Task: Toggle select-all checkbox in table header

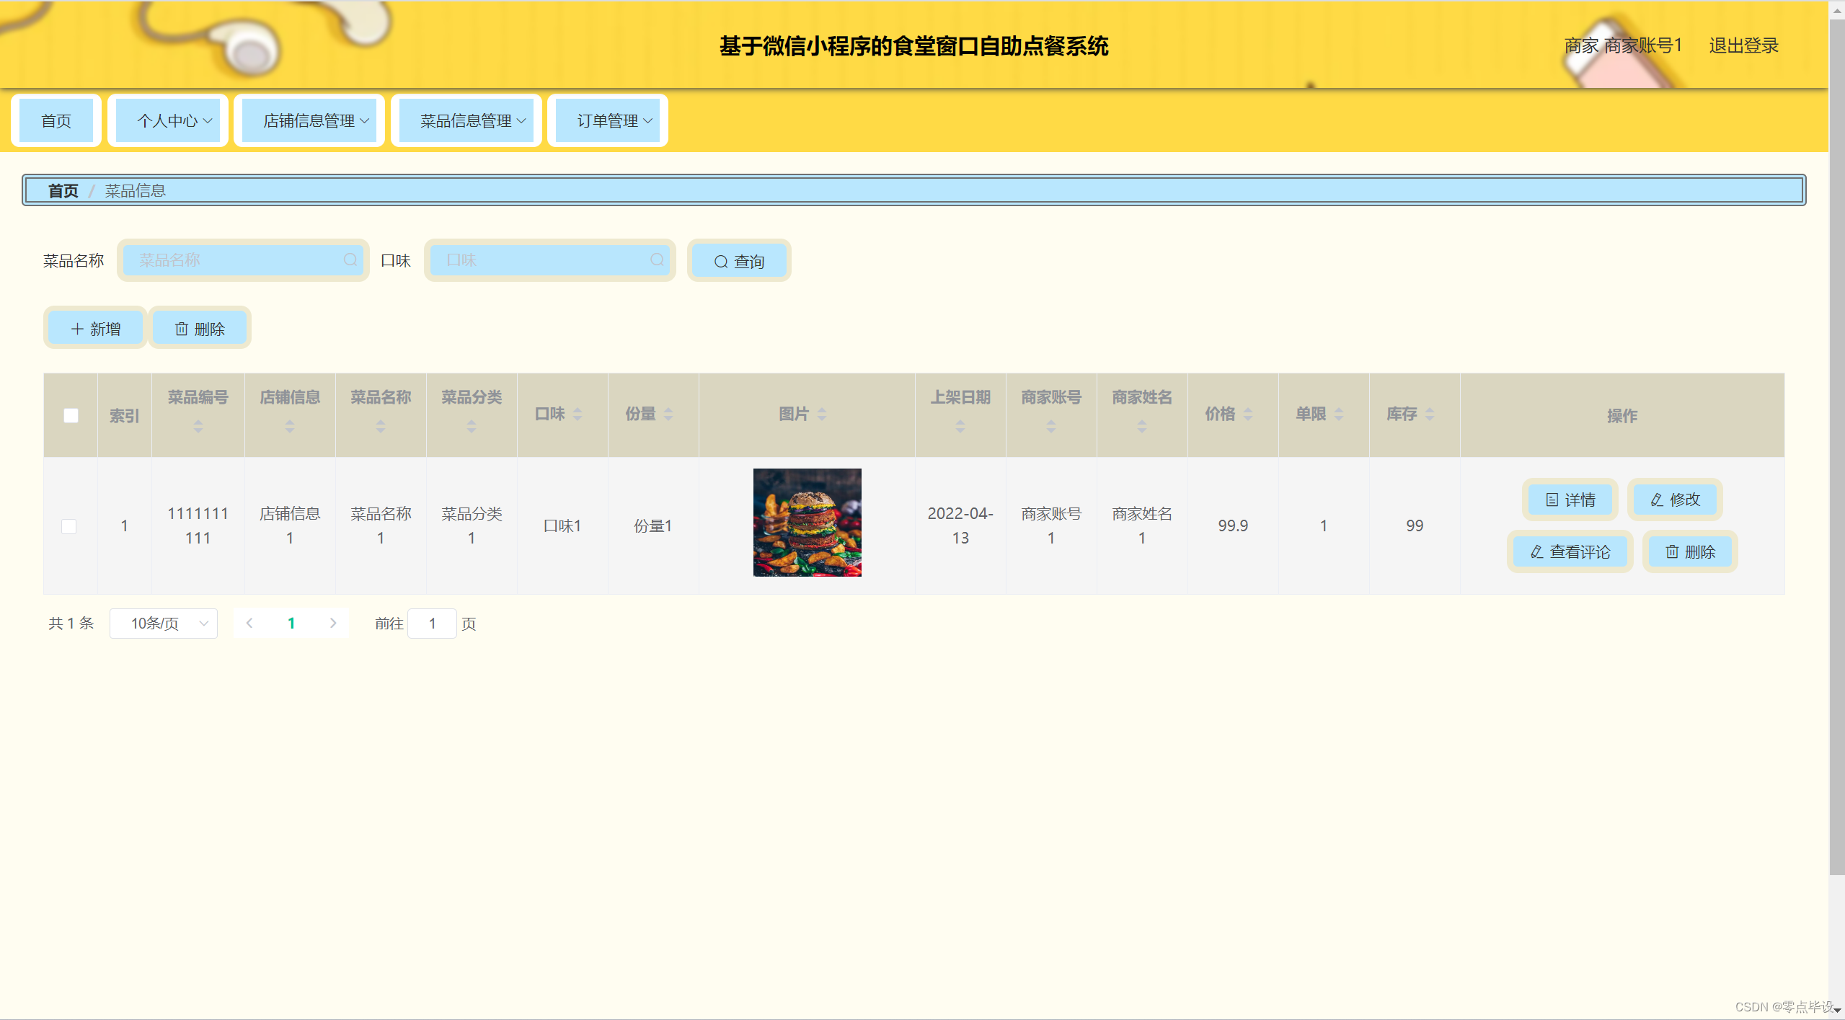Action: pyautogui.click(x=71, y=415)
